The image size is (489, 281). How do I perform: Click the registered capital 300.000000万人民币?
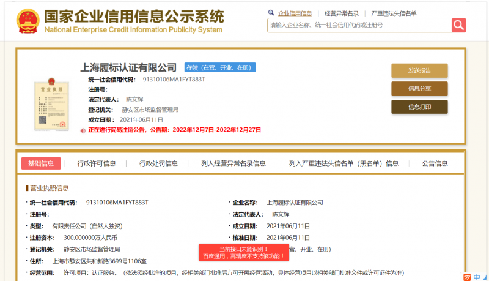click(x=90, y=238)
